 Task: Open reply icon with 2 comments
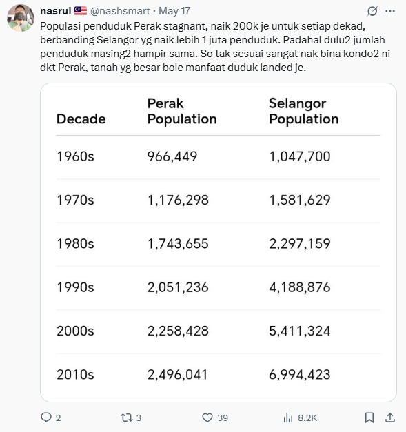[x=46, y=418]
